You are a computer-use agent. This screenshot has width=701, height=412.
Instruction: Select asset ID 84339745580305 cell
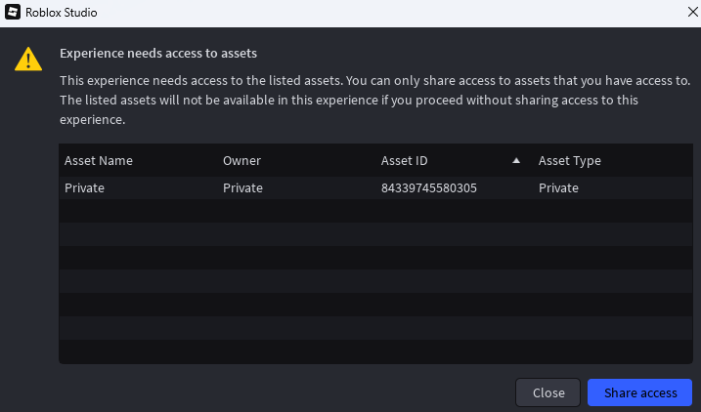point(428,188)
